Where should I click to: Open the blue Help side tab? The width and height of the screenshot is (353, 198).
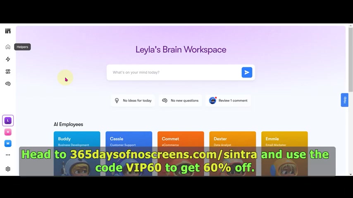[x=344, y=100]
